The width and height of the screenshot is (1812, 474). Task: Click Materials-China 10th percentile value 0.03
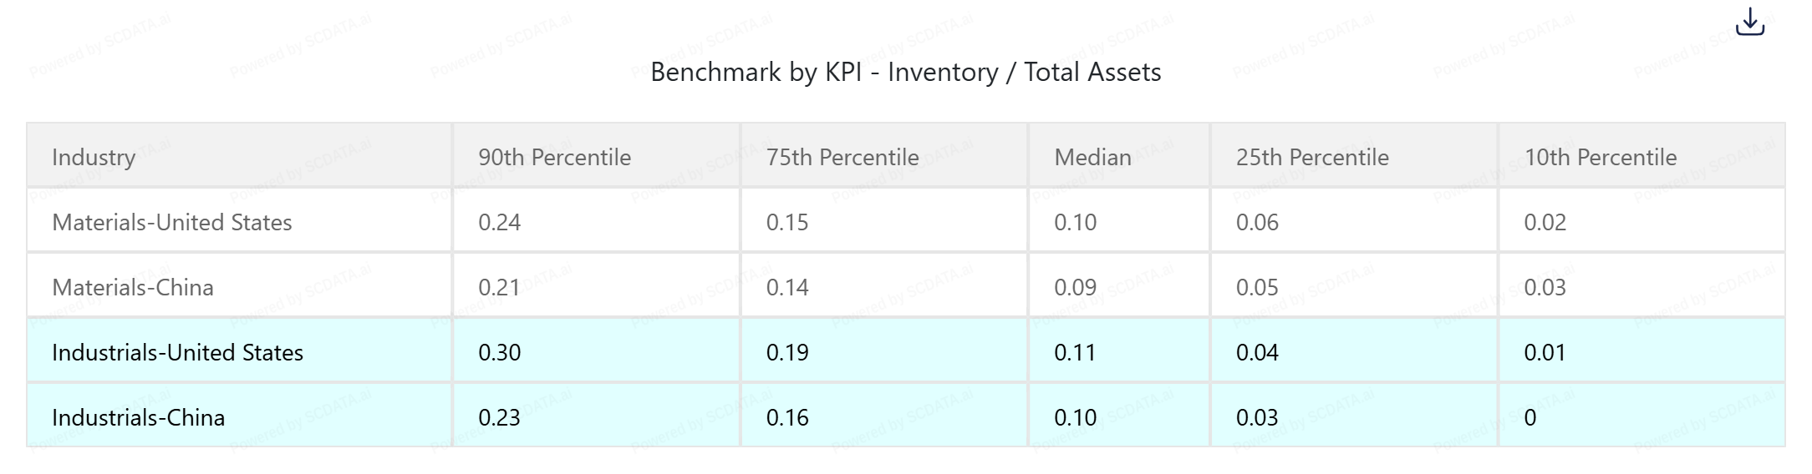point(1545,287)
